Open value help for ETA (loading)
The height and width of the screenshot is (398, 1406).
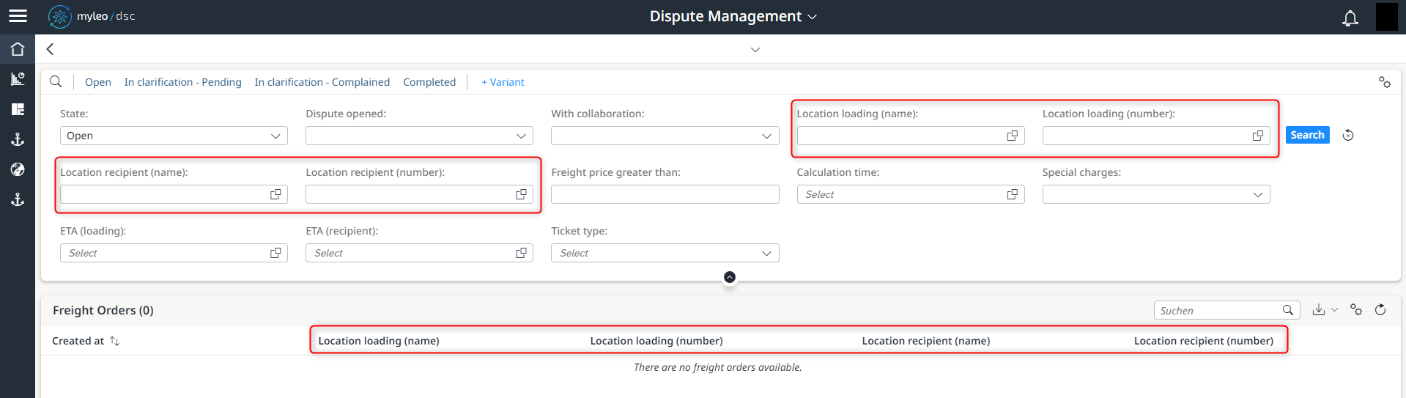275,253
